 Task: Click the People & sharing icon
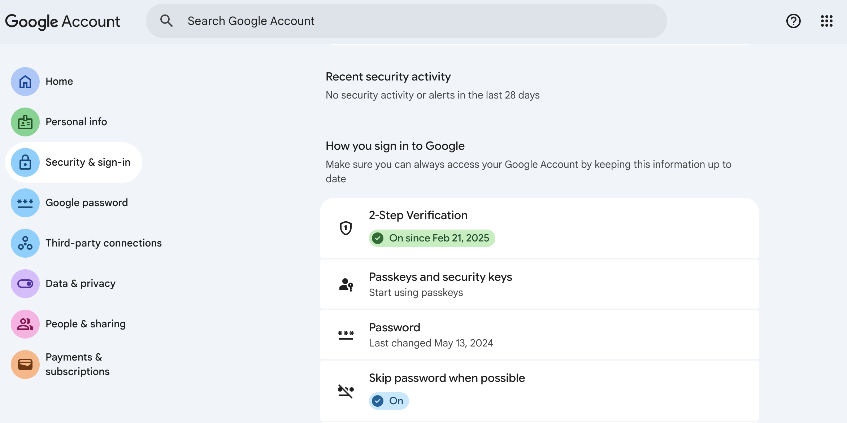(25, 324)
